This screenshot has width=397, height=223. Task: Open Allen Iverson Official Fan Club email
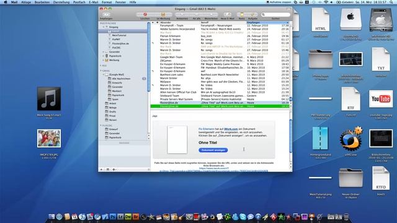(x=220, y=92)
